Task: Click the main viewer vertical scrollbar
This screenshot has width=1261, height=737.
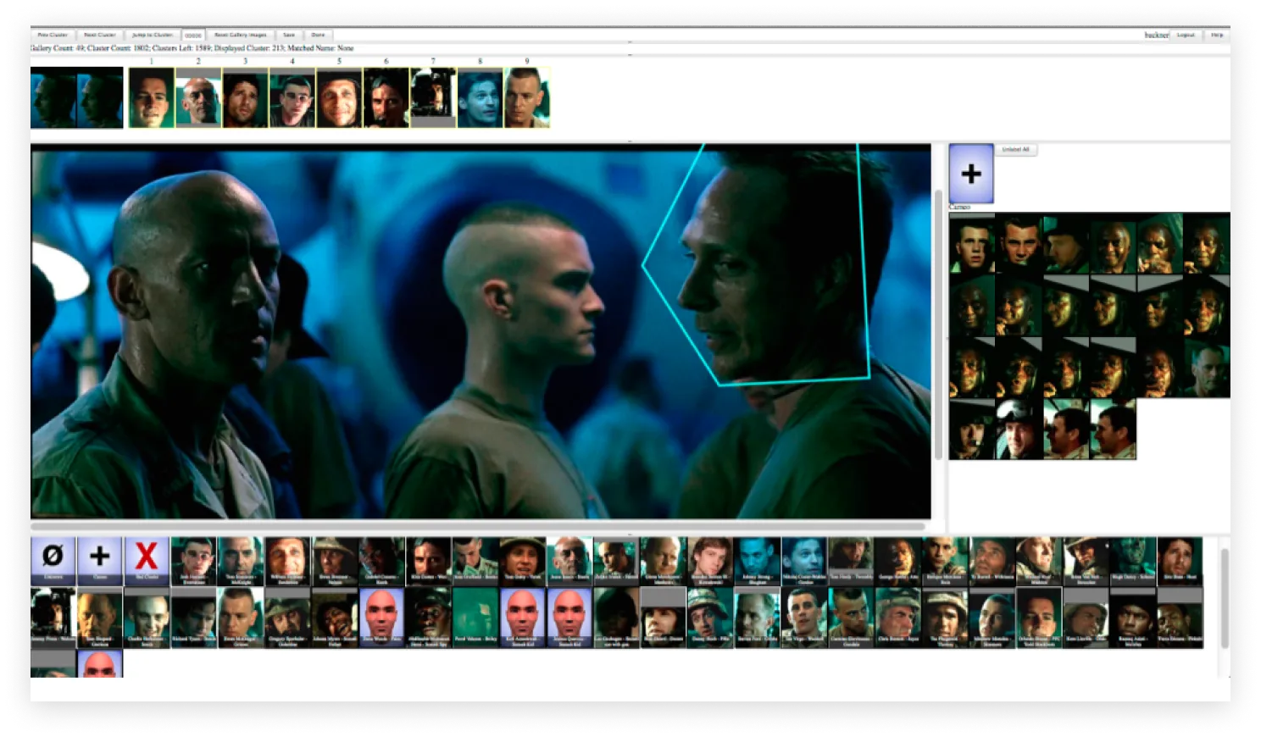Action: tap(938, 326)
